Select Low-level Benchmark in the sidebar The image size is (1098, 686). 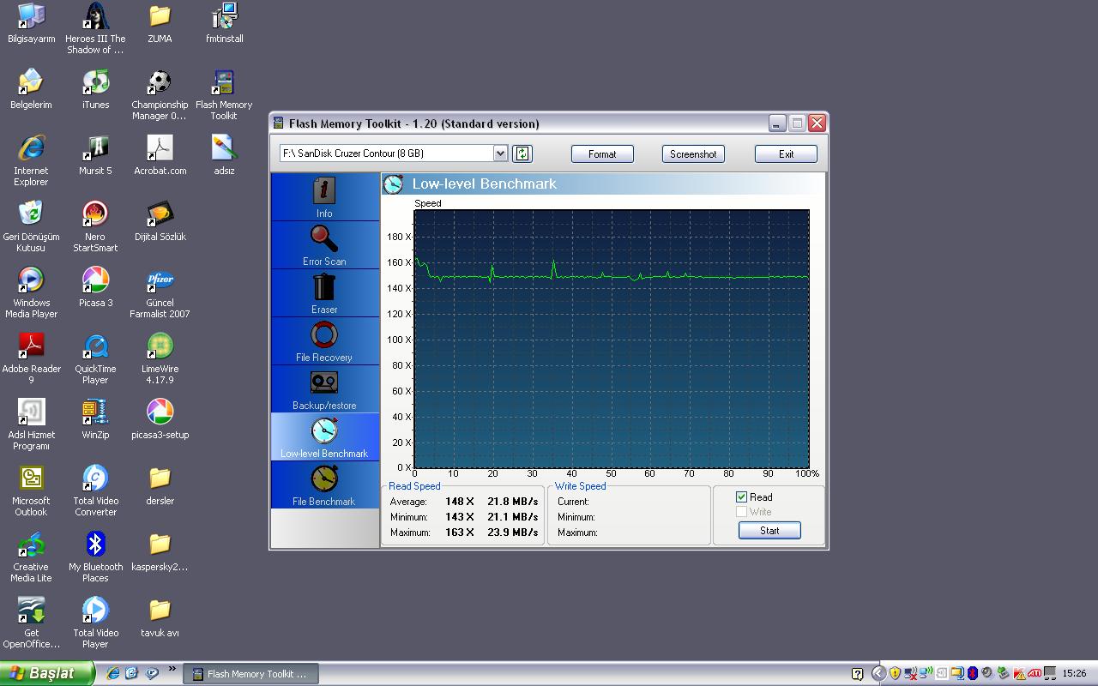[324, 437]
